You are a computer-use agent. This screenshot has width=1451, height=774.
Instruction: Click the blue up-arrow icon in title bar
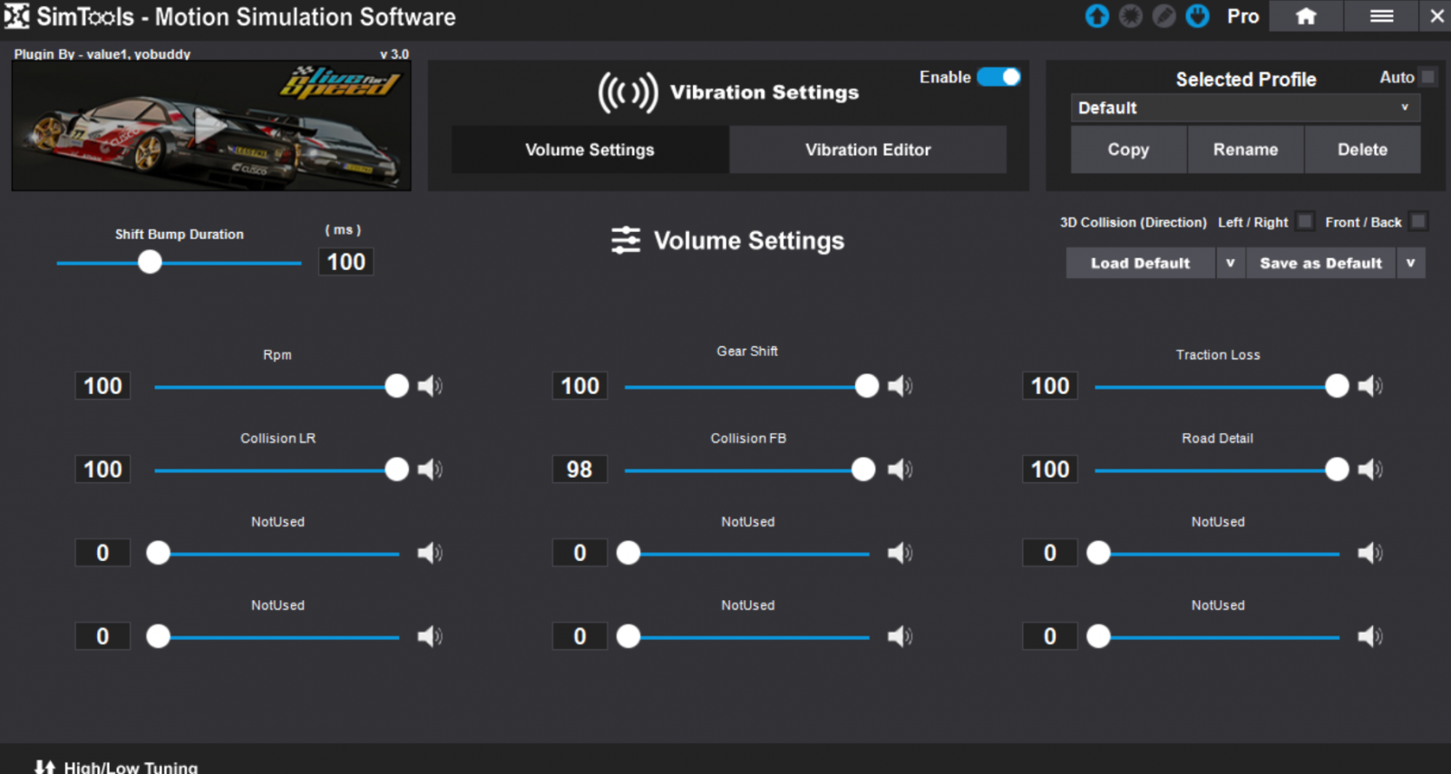[1096, 16]
